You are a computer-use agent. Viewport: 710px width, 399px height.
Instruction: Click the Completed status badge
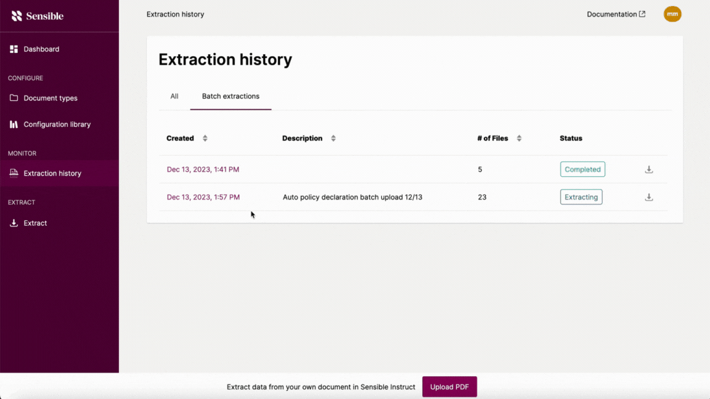(x=582, y=169)
